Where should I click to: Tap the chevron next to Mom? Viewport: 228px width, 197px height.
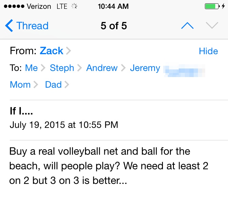[x=36, y=84]
